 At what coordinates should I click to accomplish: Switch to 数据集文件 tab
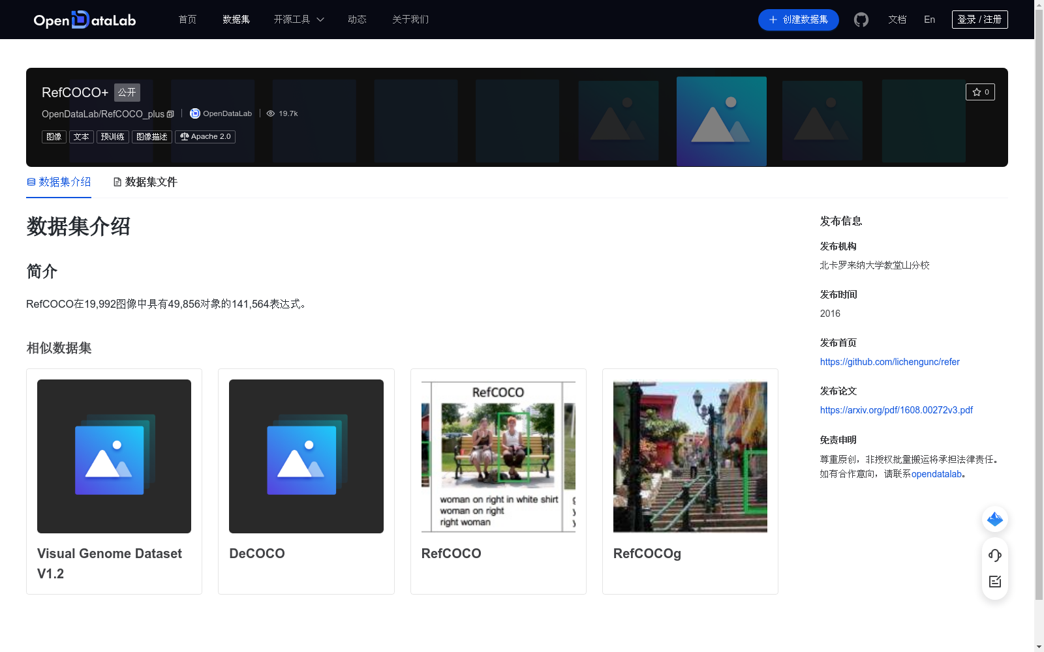point(146,182)
